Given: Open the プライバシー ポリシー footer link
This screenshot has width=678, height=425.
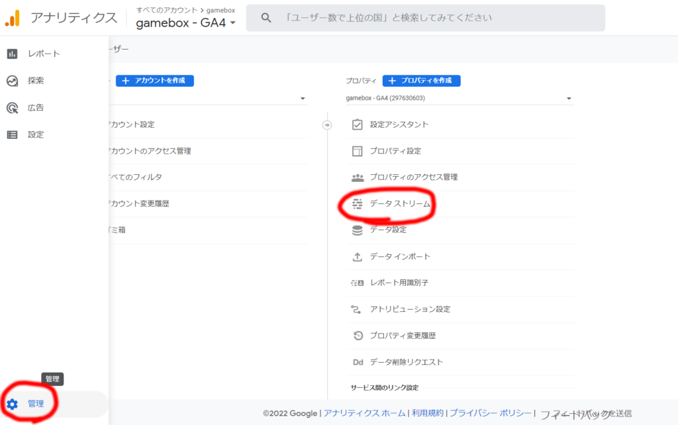Looking at the screenshot, I should pyautogui.click(x=490, y=413).
